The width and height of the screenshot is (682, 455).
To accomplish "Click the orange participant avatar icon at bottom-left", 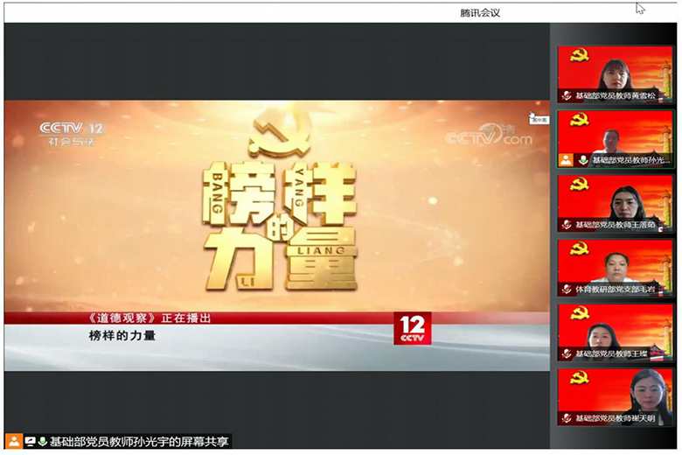I will click(x=13, y=442).
